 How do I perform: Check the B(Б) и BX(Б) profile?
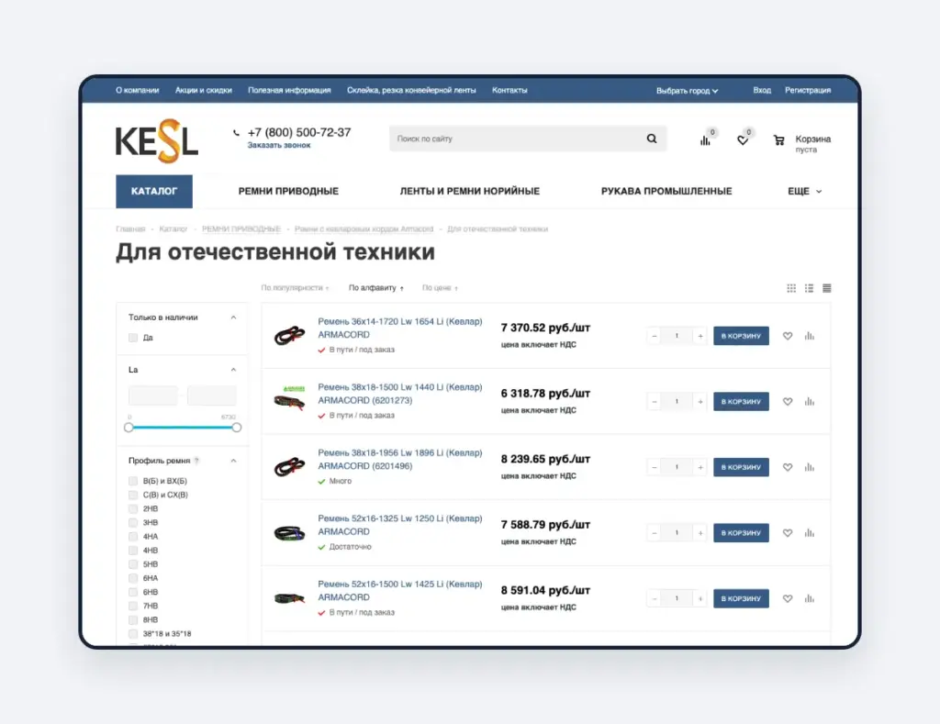click(133, 481)
